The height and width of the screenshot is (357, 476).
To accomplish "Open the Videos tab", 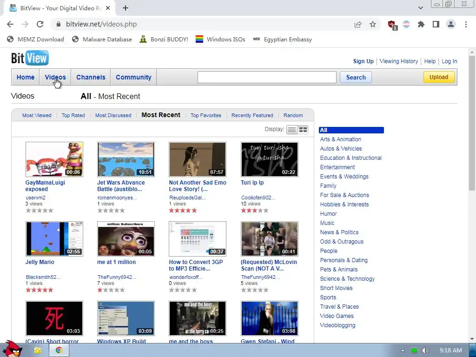I will point(55,77).
